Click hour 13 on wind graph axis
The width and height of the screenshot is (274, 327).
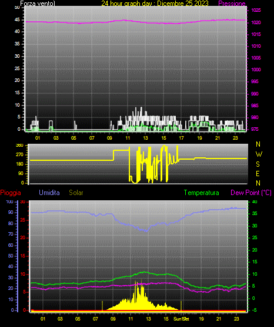[x=145, y=138]
